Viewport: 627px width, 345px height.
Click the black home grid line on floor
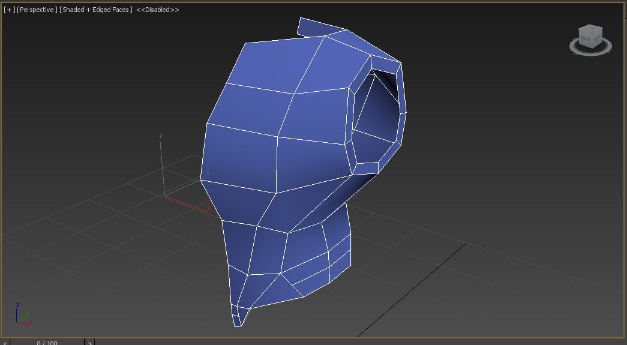click(x=414, y=287)
